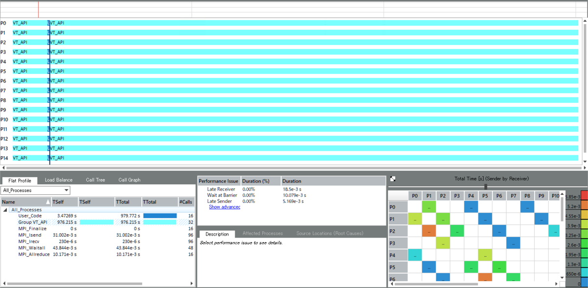Click the blue P0-to-P8 matrix cell

click(x=527, y=207)
